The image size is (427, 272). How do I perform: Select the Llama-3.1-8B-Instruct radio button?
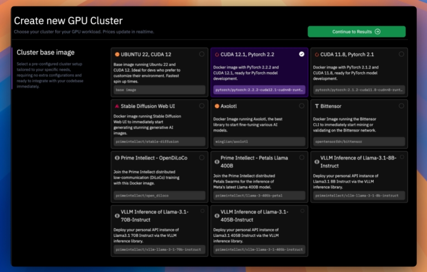point(402,157)
